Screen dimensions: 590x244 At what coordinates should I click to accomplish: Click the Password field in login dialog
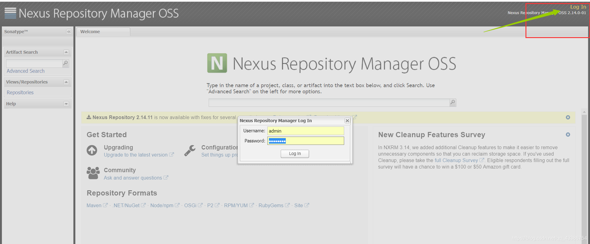point(305,141)
